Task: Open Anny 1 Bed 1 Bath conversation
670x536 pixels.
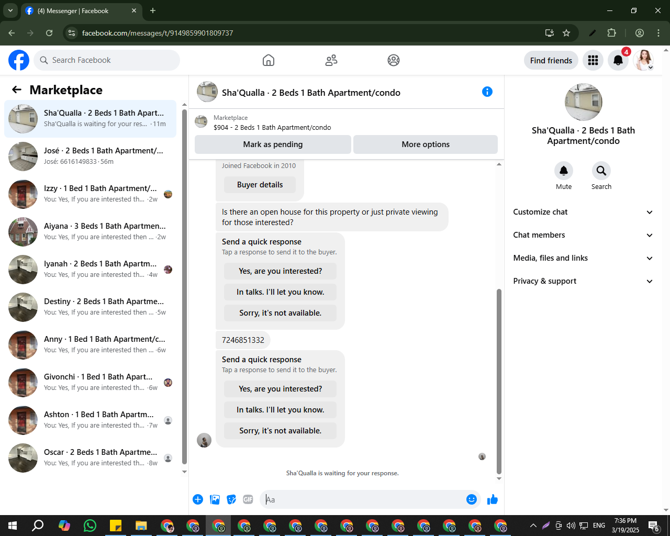Action: coord(90,345)
